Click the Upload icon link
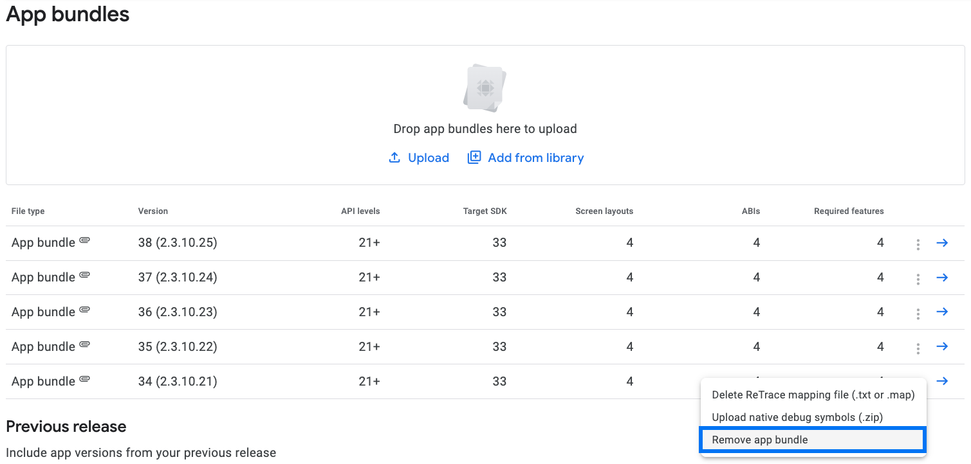Image resolution: width=971 pixels, height=464 pixels. (394, 157)
